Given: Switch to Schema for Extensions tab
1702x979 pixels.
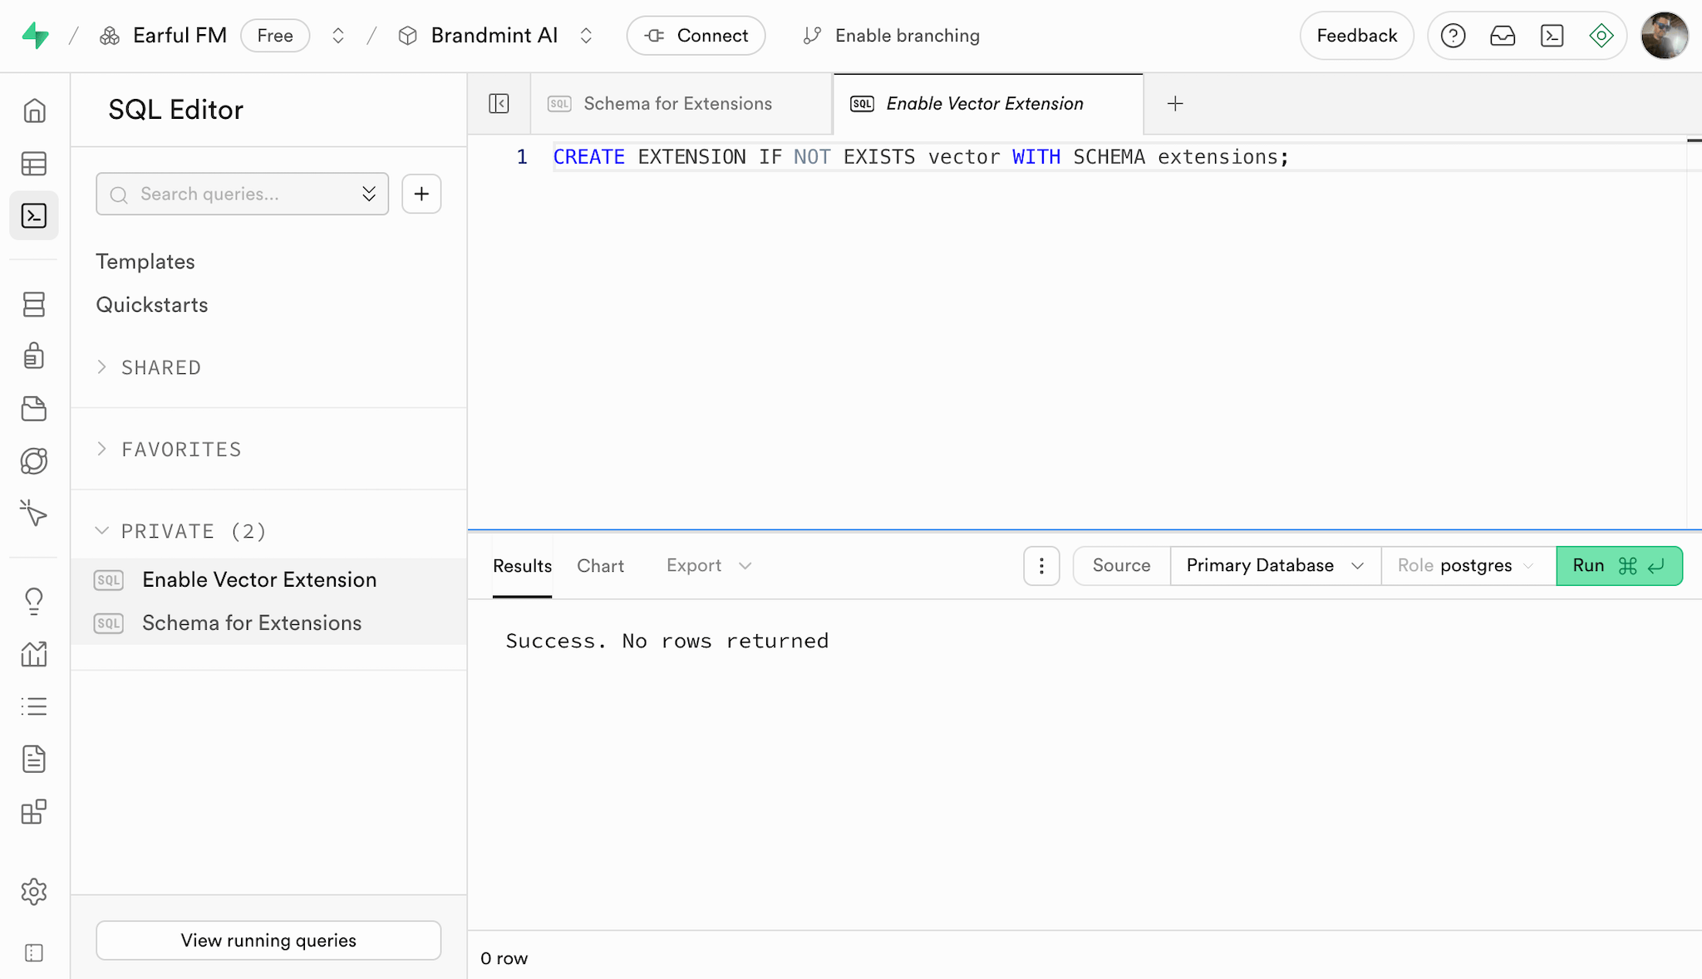Looking at the screenshot, I should coord(677,104).
